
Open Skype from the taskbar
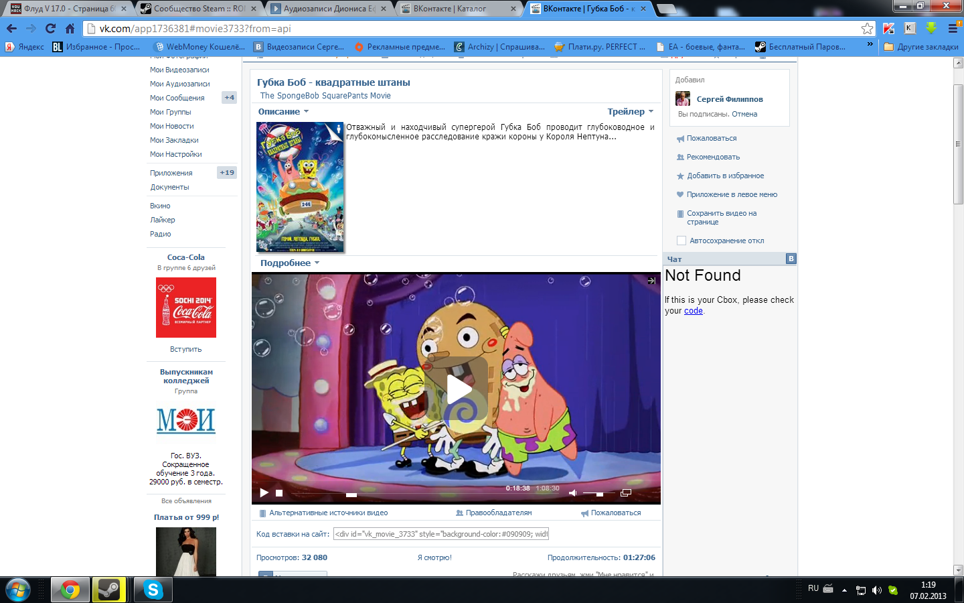pyautogui.click(x=153, y=590)
